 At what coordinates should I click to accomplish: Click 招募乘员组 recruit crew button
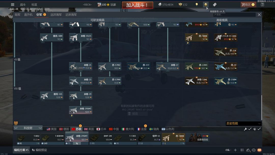(198, 138)
